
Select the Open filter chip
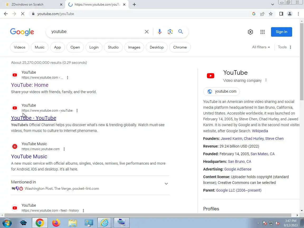[x=75, y=47]
